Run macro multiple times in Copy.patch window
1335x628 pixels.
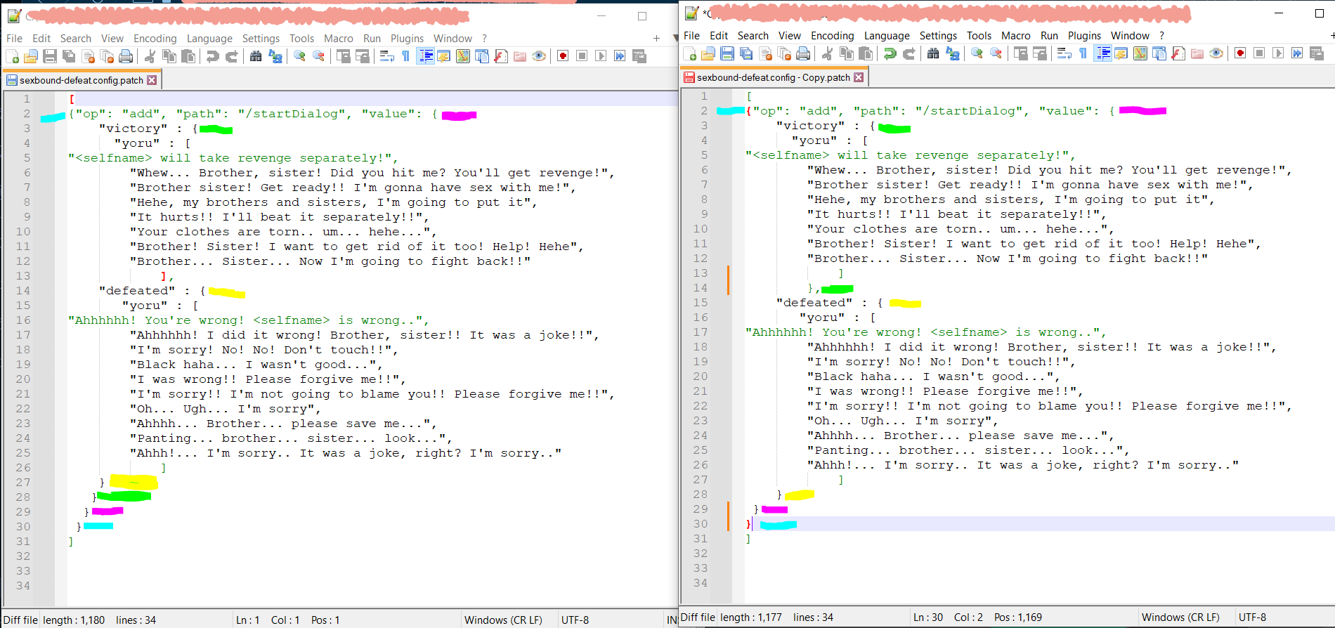point(1297,53)
